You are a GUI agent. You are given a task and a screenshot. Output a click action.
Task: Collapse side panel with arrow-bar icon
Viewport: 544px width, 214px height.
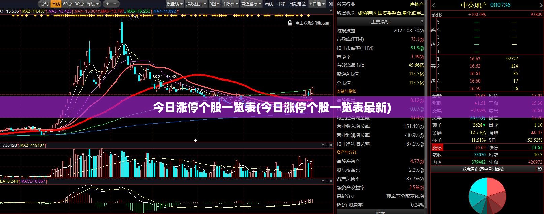pos(331,4)
